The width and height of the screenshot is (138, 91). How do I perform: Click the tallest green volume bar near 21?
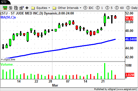(105, 71)
